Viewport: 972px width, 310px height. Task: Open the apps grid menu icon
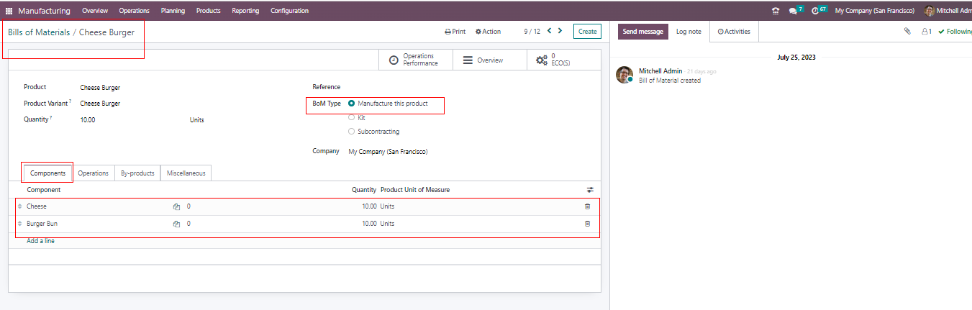click(x=9, y=11)
